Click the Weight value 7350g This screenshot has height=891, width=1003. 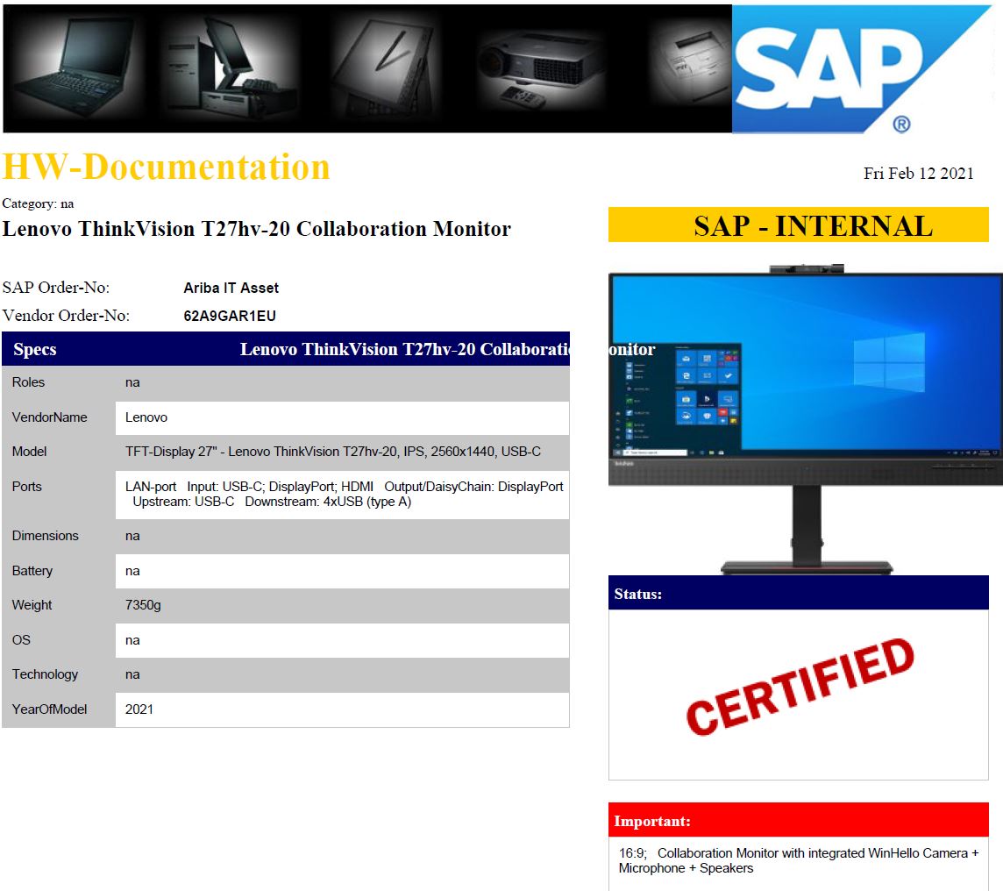(143, 605)
